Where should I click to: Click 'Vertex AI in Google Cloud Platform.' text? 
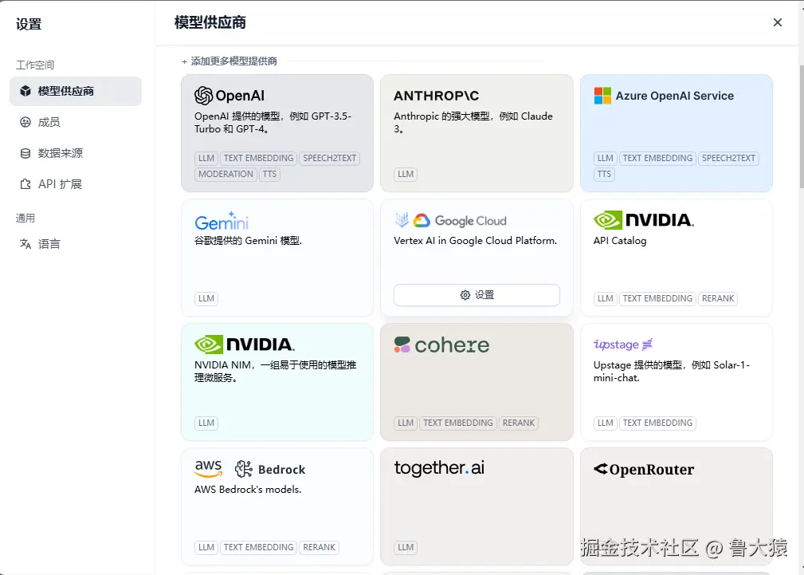[x=476, y=240]
